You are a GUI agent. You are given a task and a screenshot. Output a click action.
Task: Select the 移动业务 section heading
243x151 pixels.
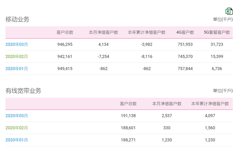(x=17, y=19)
